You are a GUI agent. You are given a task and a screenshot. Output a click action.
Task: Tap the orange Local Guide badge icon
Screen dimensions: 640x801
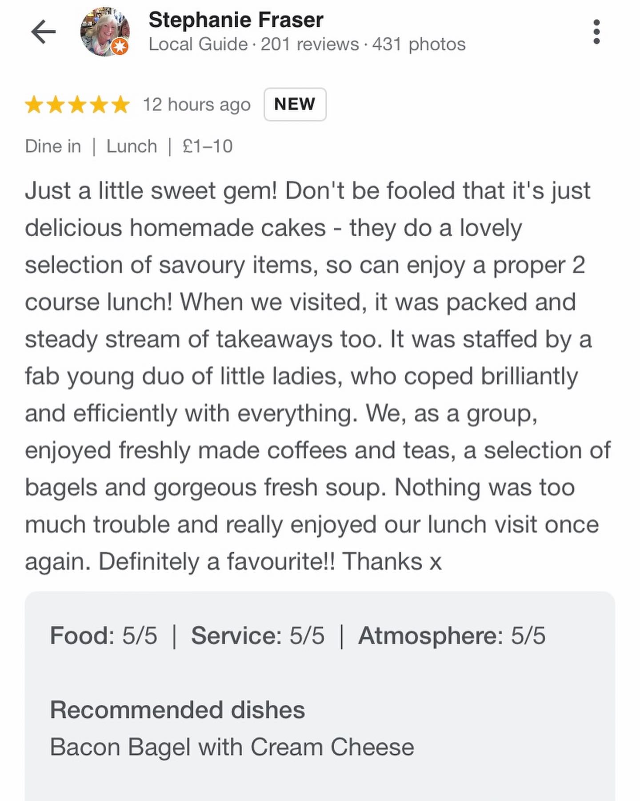[119, 47]
